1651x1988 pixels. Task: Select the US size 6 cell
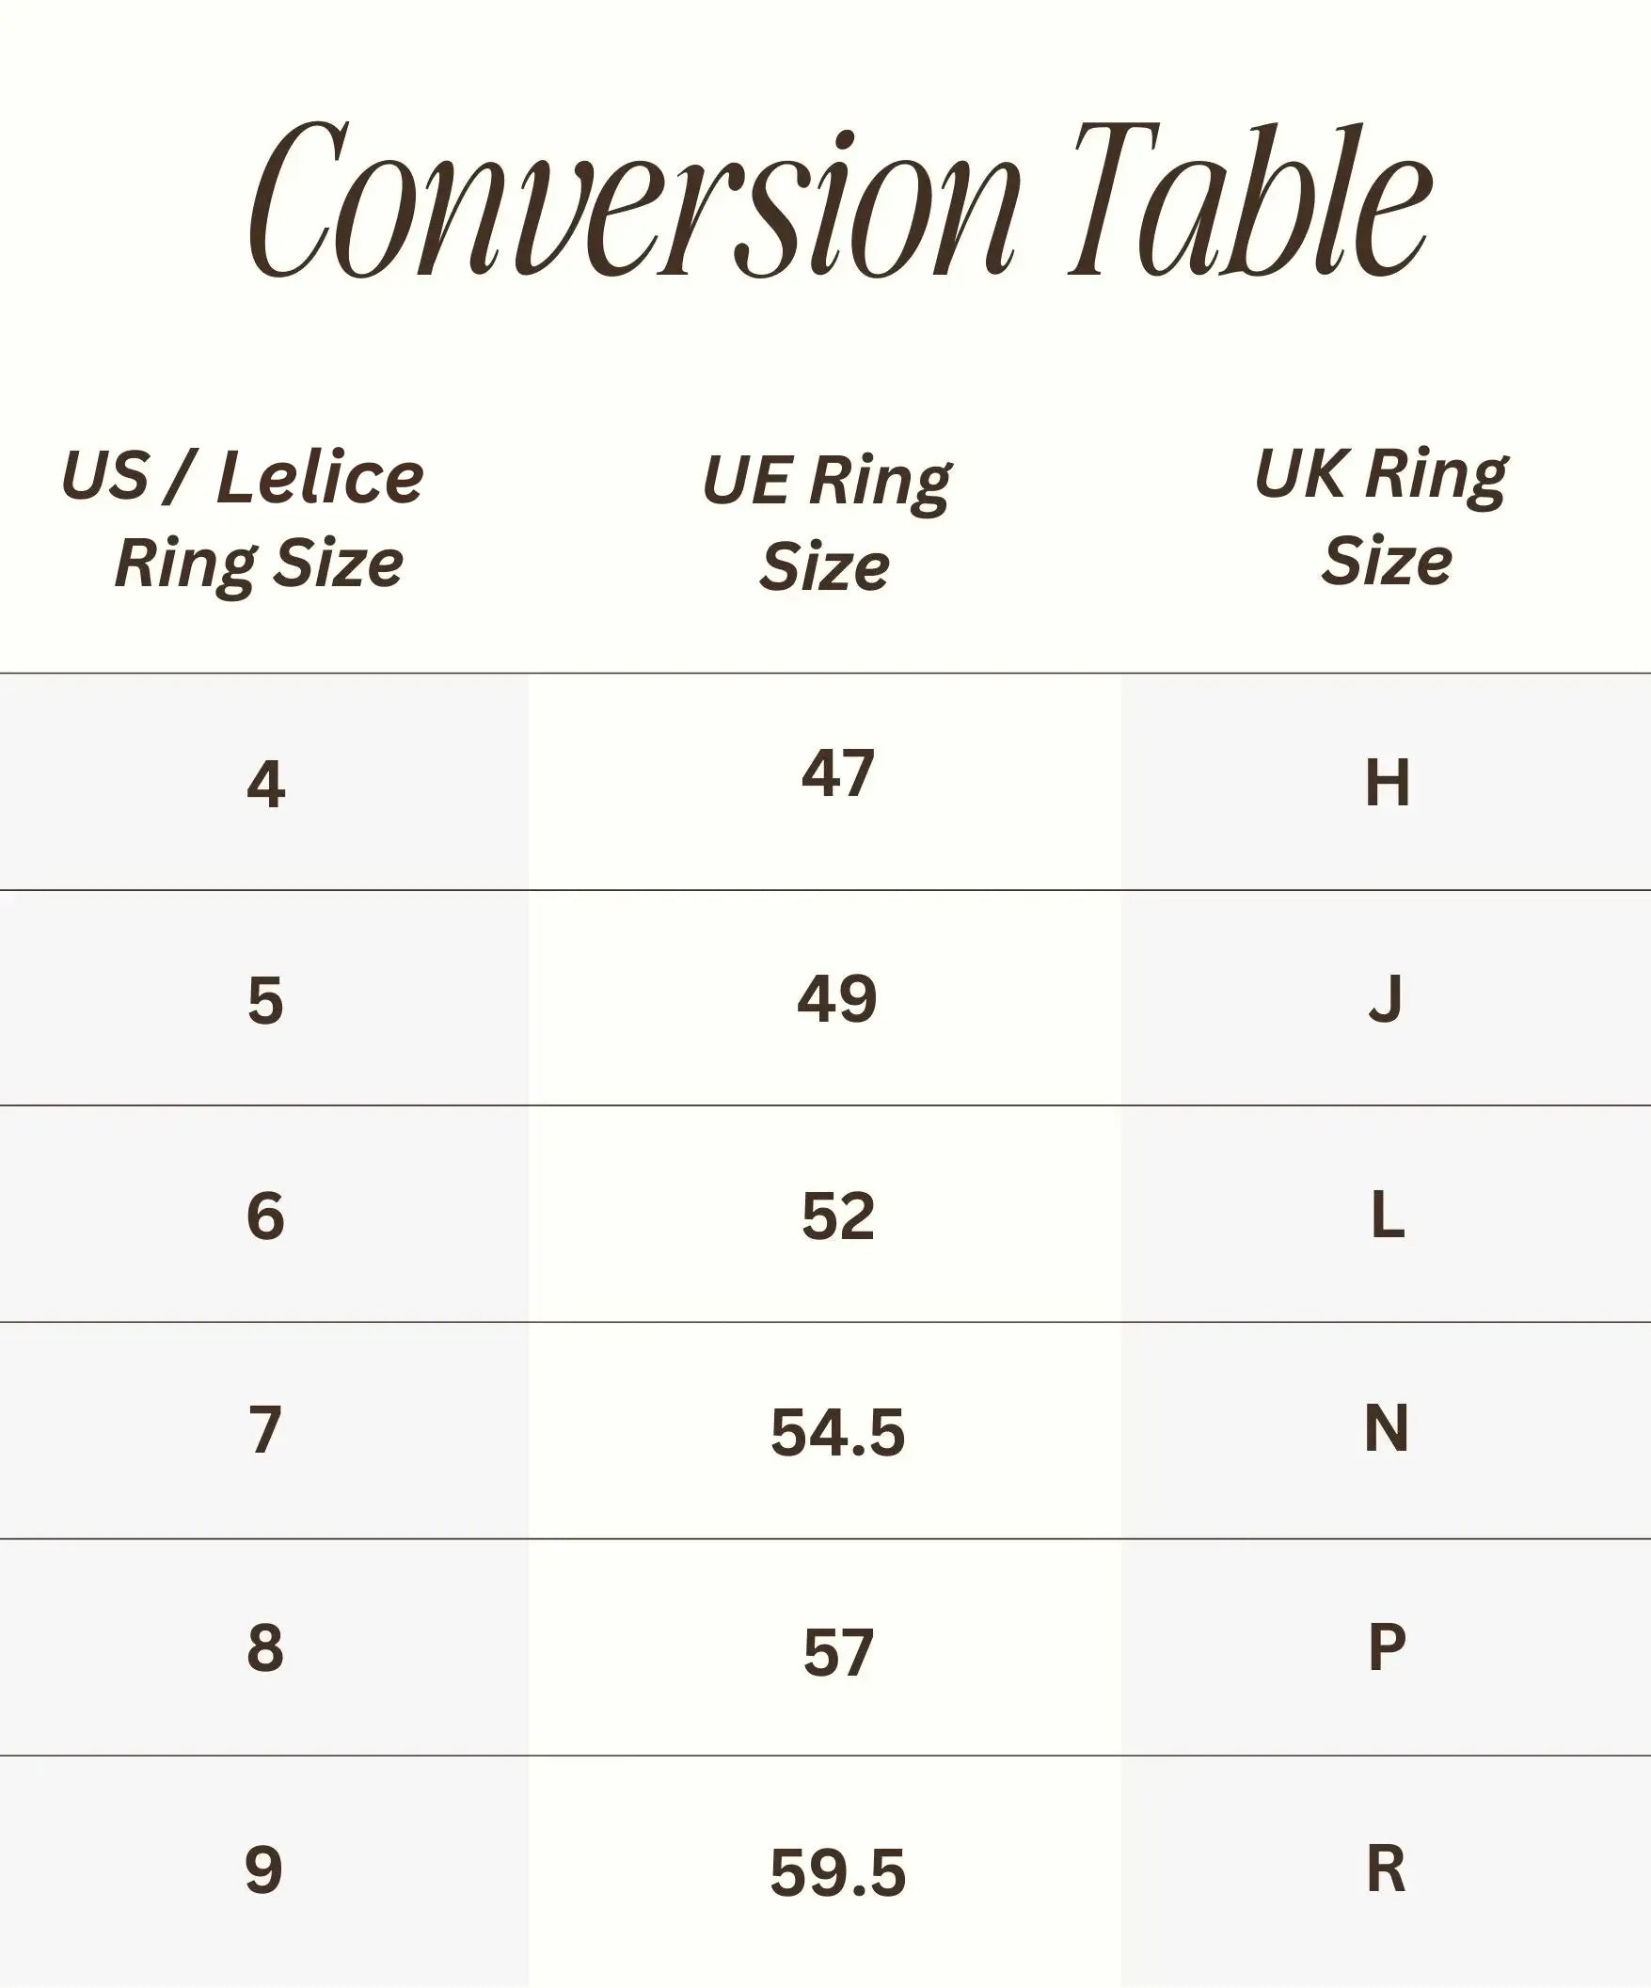[265, 1216]
